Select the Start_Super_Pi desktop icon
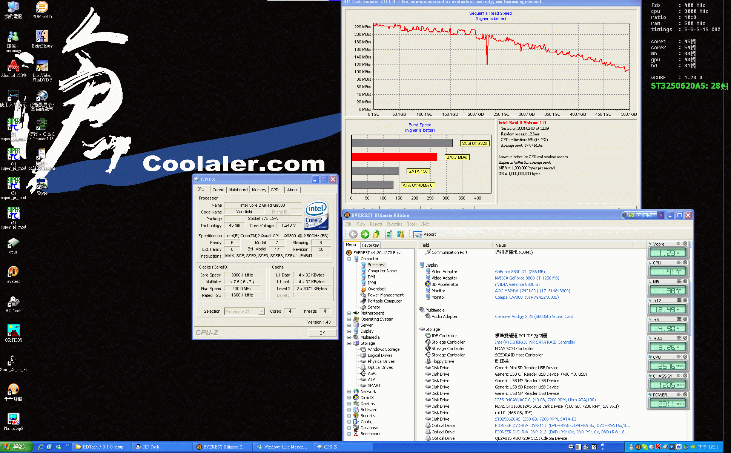Viewport: 731px width, 453px height. click(x=14, y=363)
